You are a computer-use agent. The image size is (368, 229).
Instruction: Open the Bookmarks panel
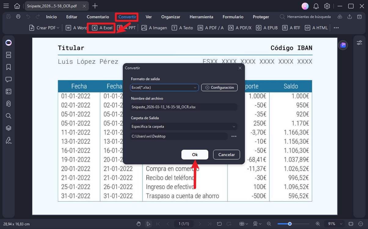(8, 67)
